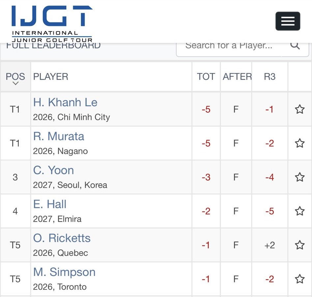The width and height of the screenshot is (312, 297).
Task: Click the PLAYER column header
Action: point(51,77)
